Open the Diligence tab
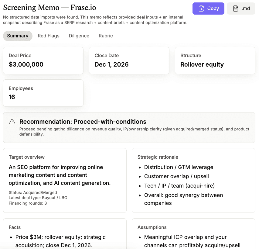Screen dimensions: 259x249 tap(79, 36)
